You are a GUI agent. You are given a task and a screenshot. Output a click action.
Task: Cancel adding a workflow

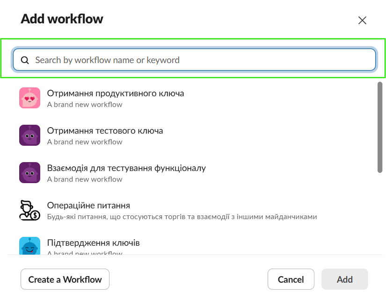point(291,279)
